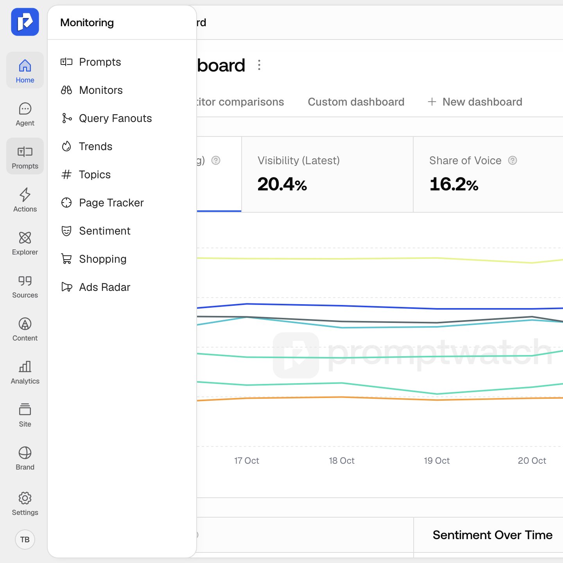Image resolution: width=563 pixels, height=563 pixels.
Task: Select Prompts in the left sidebar rail
Action: coord(25,156)
